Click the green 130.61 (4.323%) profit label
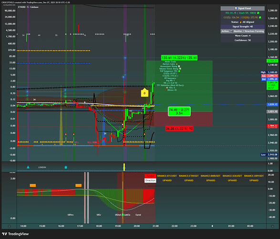This screenshot has height=239, width=280. tap(179, 58)
